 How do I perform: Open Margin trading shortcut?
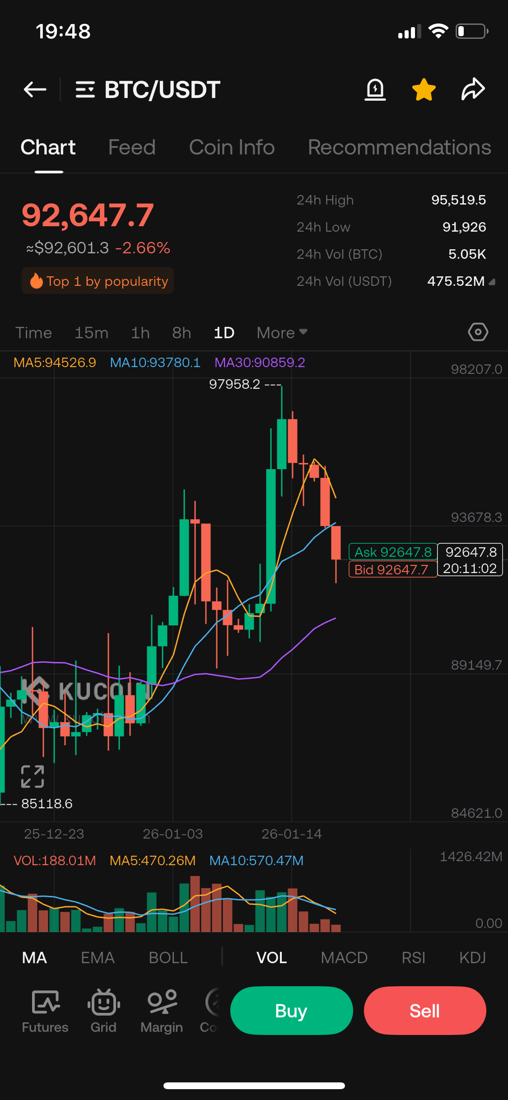(162, 1011)
